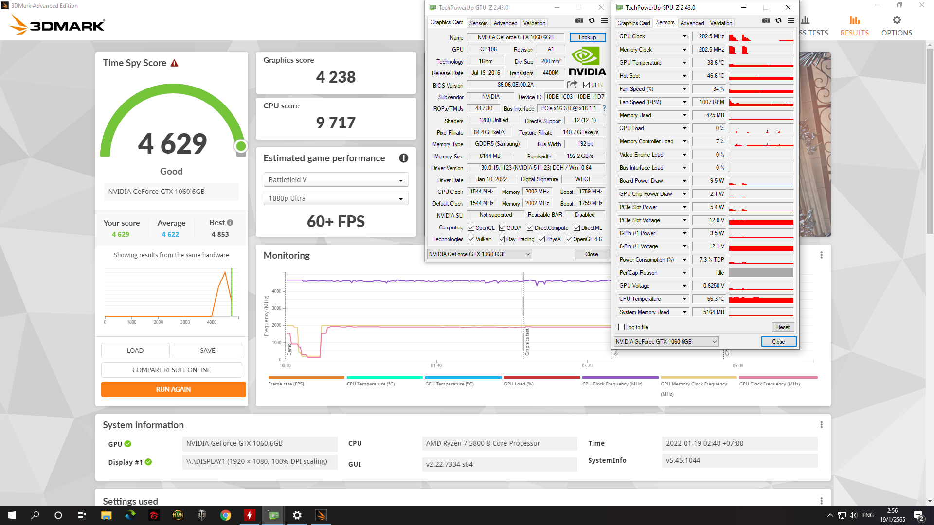The width and height of the screenshot is (934, 525).
Task: Open the info tooltip beside Estimated game performance
Action: tap(404, 158)
